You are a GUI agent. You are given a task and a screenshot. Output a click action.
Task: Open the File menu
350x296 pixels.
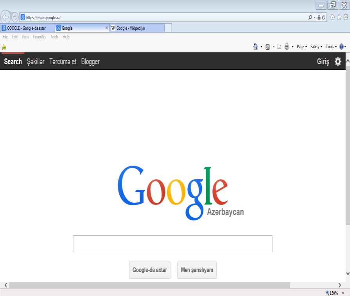(5, 37)
